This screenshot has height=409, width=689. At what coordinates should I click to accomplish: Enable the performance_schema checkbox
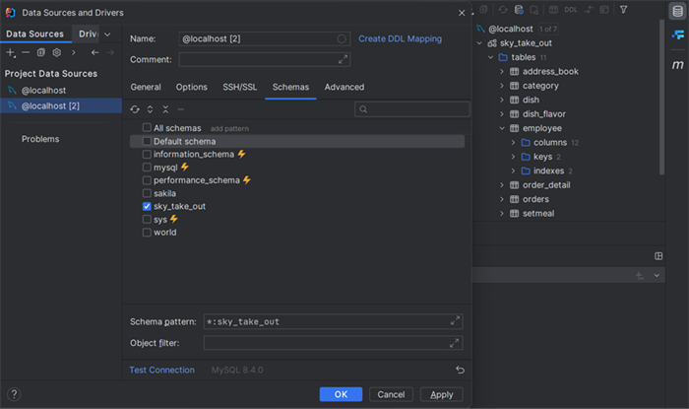point(147,180)
